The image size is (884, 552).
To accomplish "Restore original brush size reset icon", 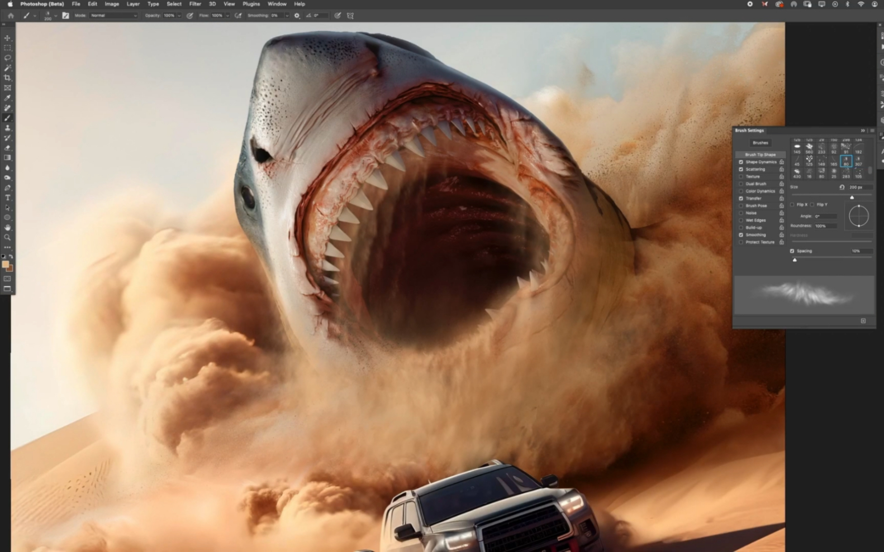I will pos(842,188).
